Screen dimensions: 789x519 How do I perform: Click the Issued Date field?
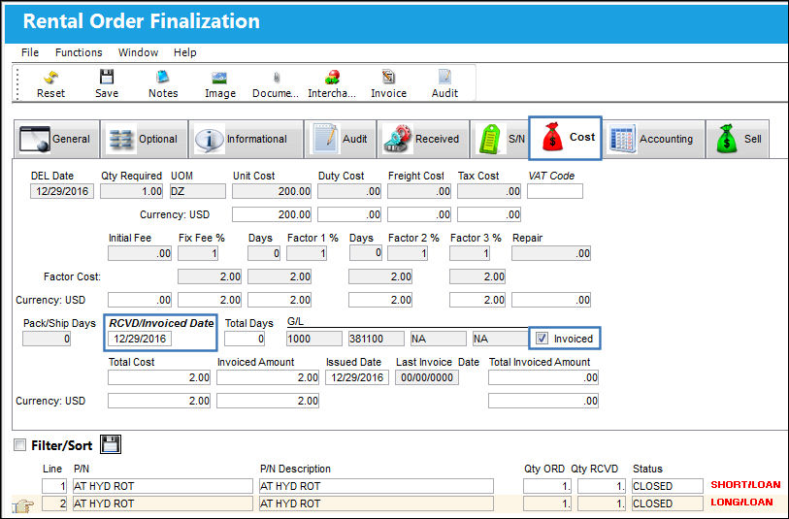357,377
